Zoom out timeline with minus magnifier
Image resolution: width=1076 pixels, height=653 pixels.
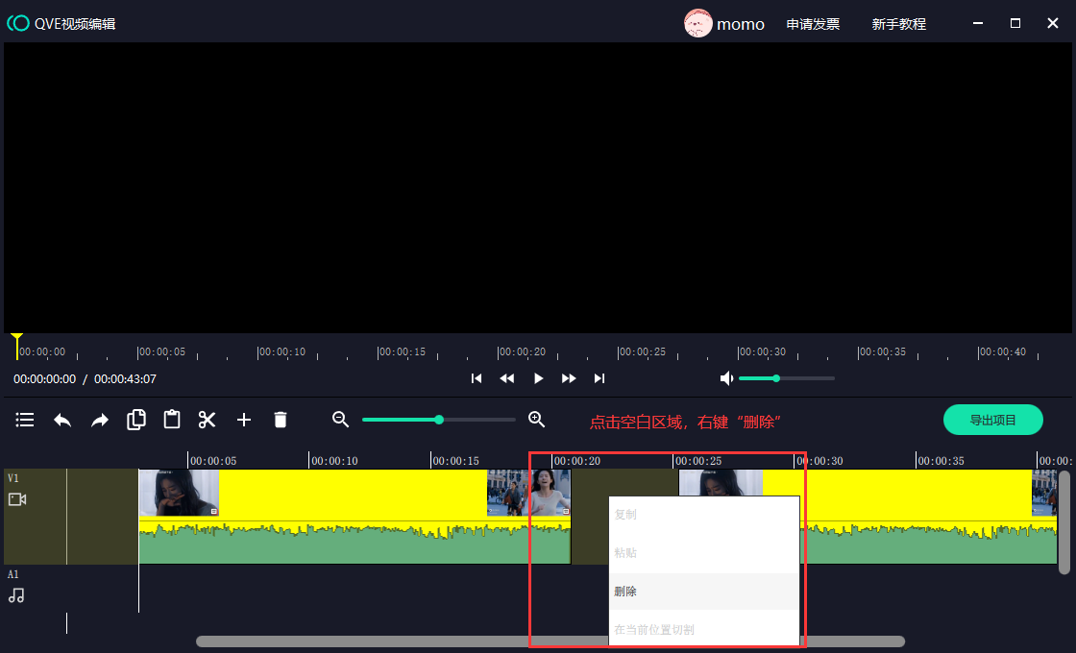tap(340, 419)
